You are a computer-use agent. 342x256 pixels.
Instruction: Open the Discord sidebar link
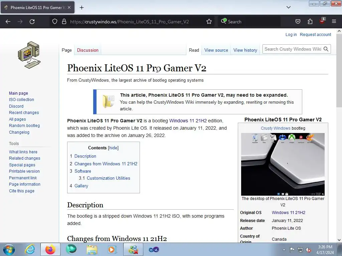pyautogui.click(x=16, y=106)
